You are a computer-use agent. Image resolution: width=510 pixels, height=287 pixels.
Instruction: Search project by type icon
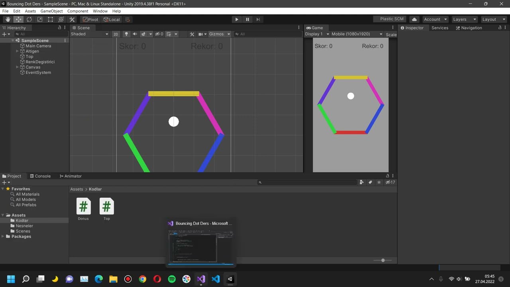point(361,182)
